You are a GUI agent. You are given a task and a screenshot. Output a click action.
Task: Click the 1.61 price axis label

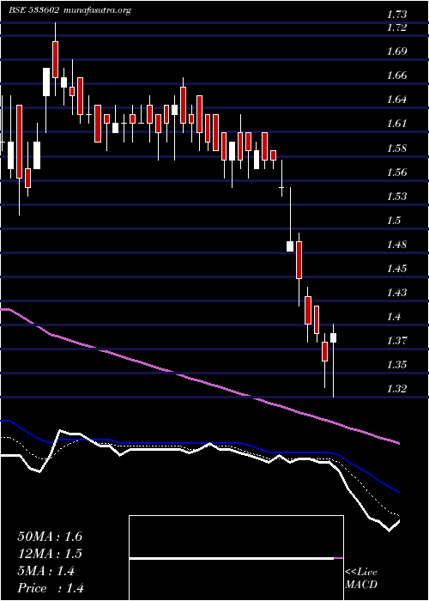pyautogui.click(x=397, y=124)
